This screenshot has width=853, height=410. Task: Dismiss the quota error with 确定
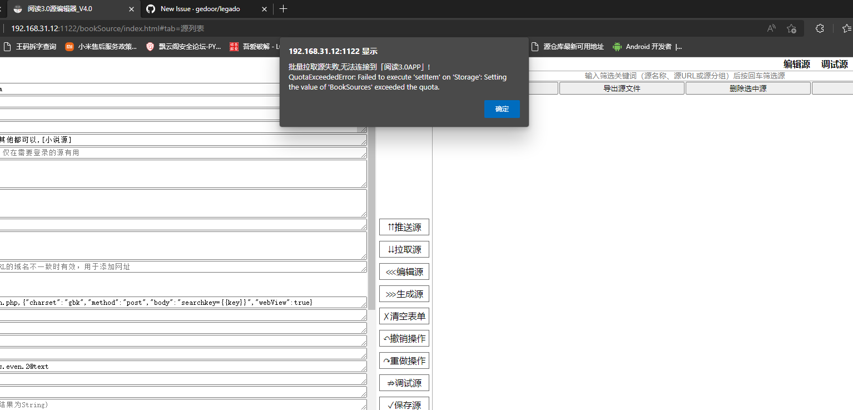[x=502, y=109]
